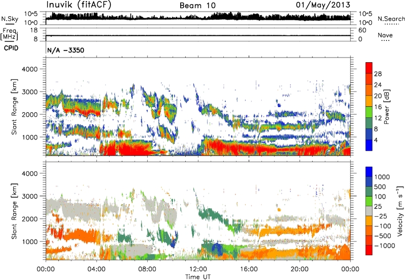Click the '1000' tick on the velocity colorbar

tap(382, 177)
